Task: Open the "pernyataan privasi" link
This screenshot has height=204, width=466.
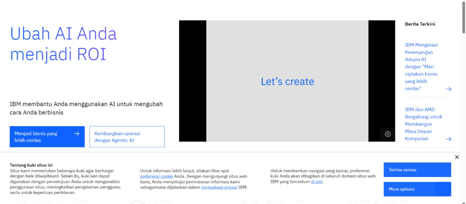Action: point(219,187)
